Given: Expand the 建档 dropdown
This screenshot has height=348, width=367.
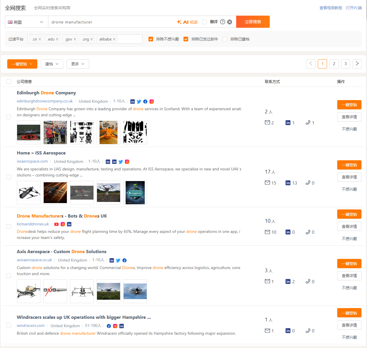Looking at the screenshot, I should (x=52, y=64).
